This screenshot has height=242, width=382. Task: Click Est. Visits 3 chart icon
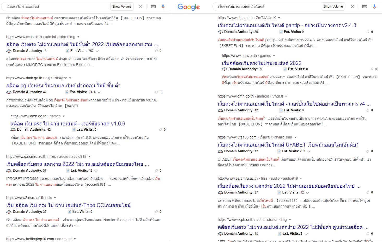(280, 234)
